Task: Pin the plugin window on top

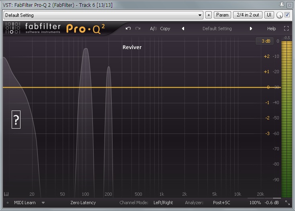Action: [282, 5]
